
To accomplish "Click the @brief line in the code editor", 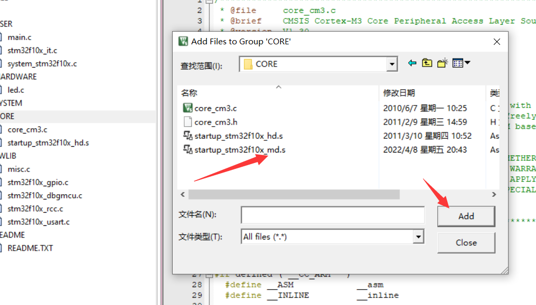I will [x=378, y=21].
